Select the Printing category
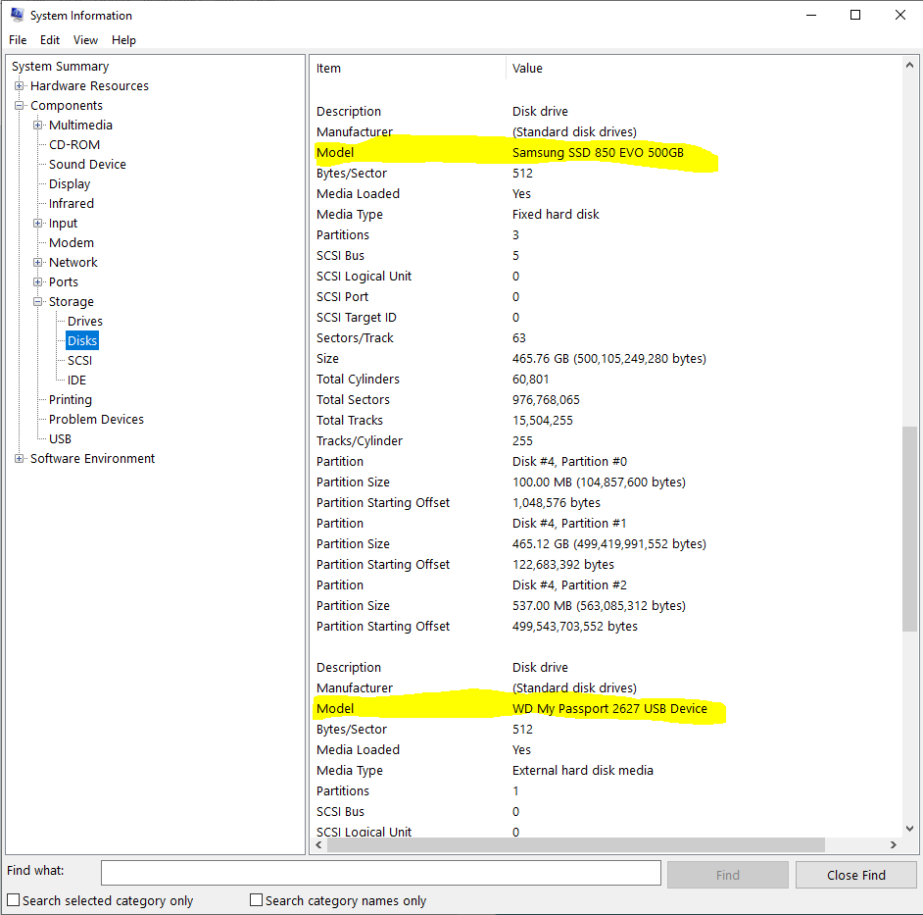 pos(70,400)
